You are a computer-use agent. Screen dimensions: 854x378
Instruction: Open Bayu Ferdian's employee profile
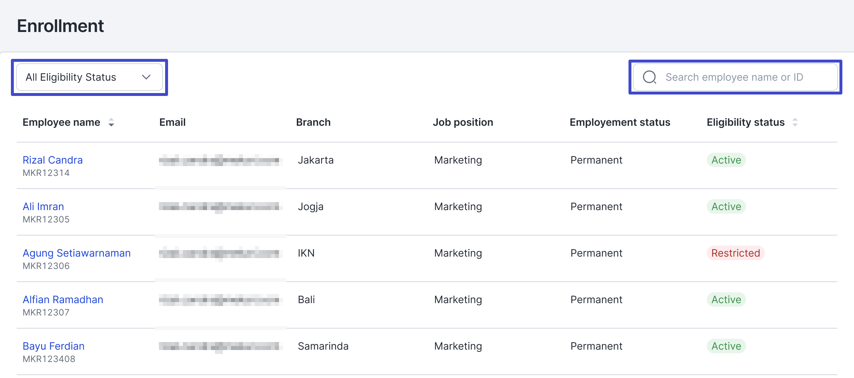click(53, 346)
